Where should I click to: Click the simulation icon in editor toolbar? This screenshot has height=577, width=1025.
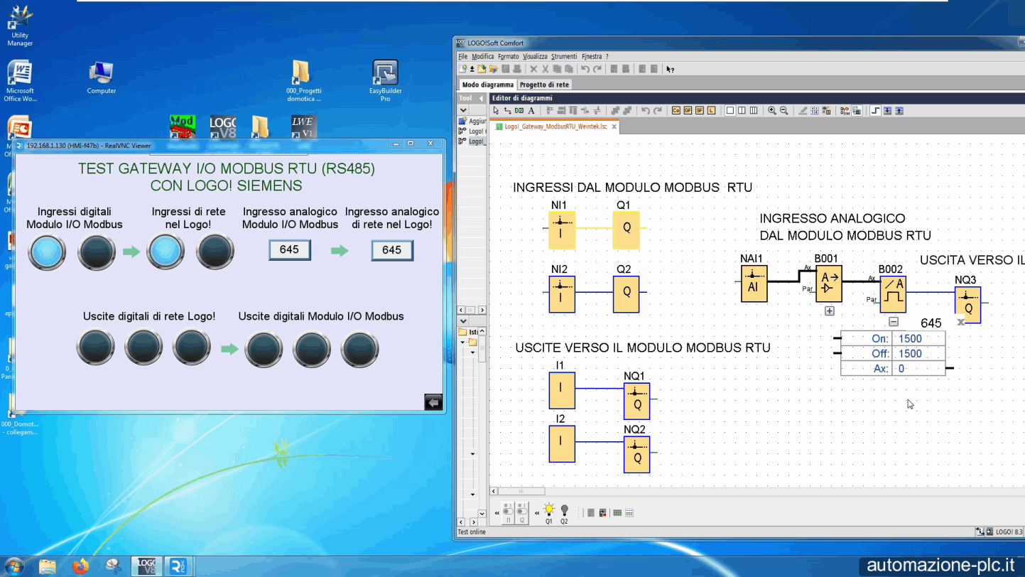845,110
